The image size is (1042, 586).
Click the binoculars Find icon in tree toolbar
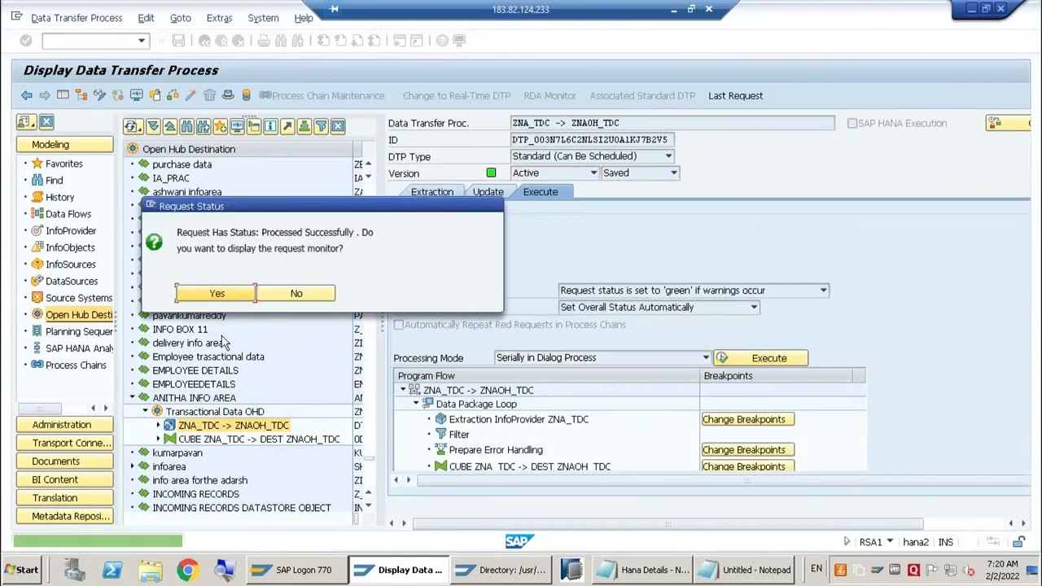[186, 126]
